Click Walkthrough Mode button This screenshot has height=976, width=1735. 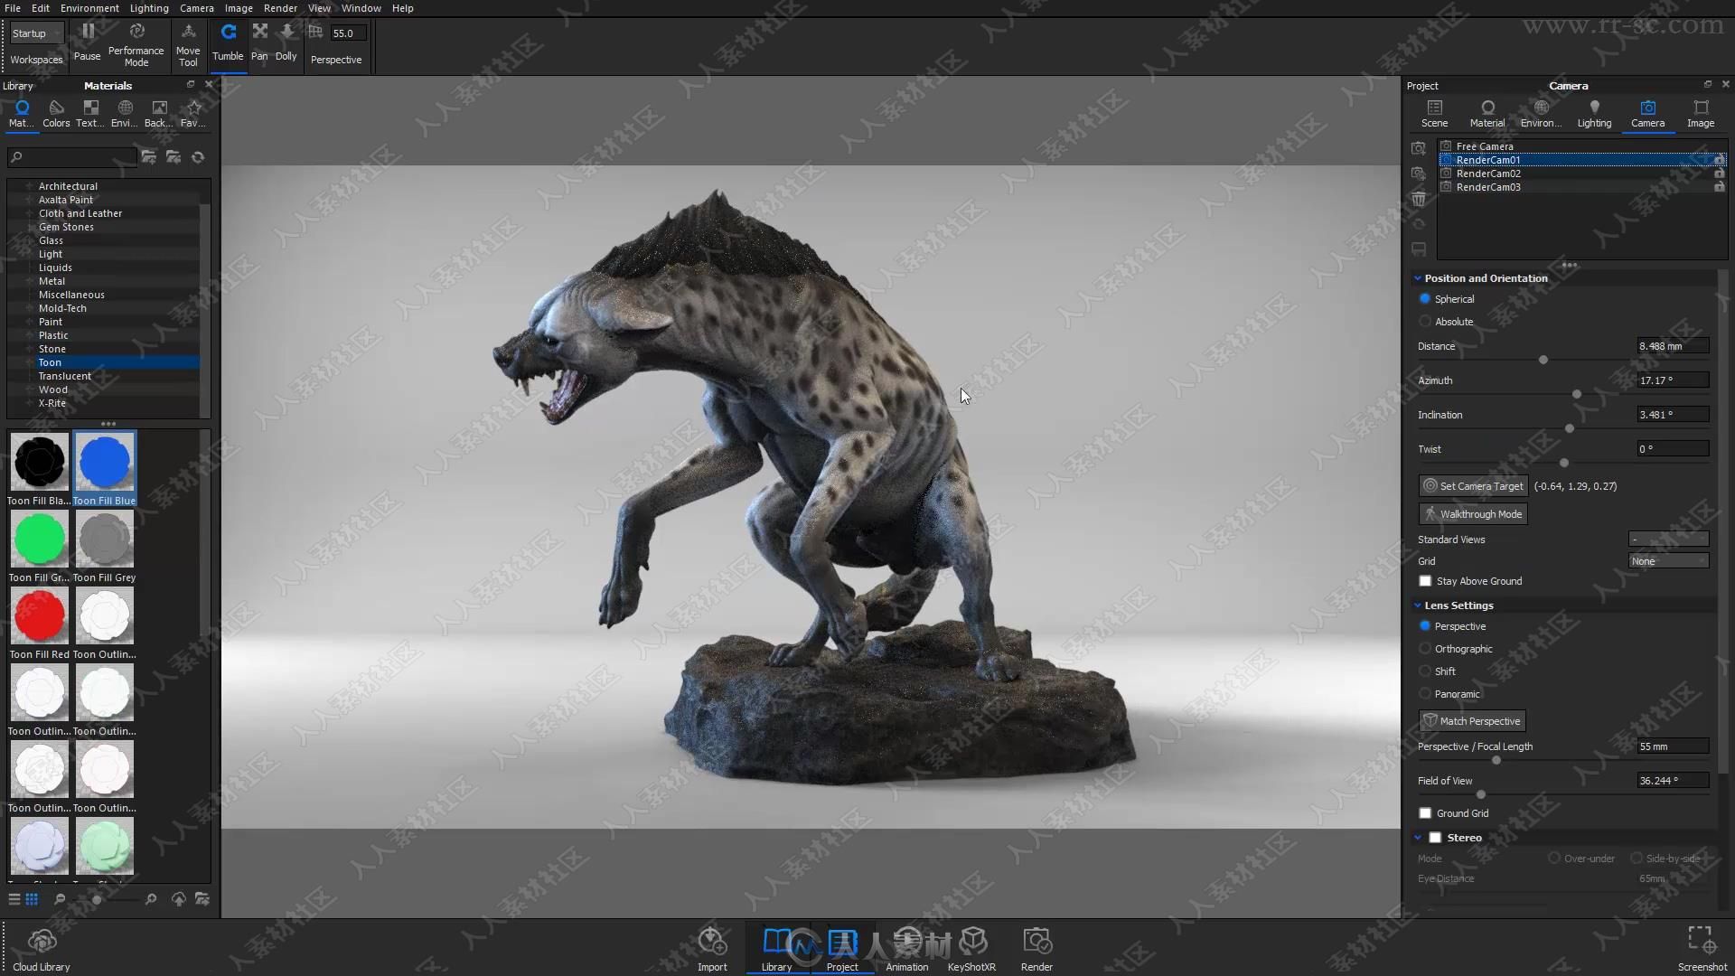(1473, 514)
